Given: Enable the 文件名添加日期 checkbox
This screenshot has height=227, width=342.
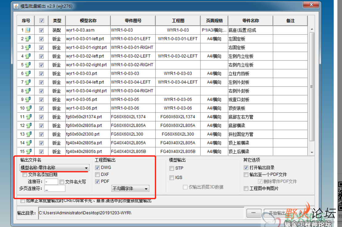Looking at the screenshot, I should click(x=25, y=175).
